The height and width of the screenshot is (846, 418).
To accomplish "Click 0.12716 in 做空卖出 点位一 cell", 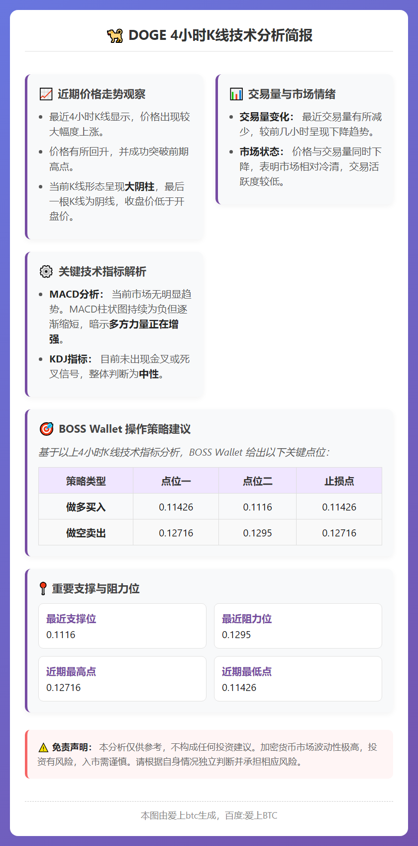I will pyautogui.click(x=176, y=533).
